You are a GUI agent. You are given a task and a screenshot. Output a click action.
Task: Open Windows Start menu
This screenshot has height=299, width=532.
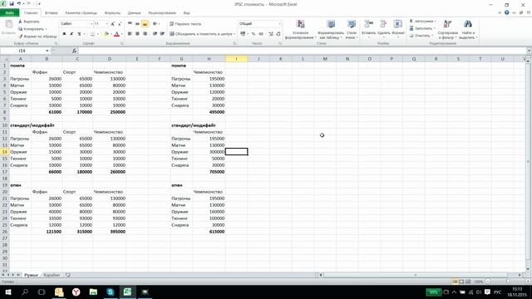point(8,292)
